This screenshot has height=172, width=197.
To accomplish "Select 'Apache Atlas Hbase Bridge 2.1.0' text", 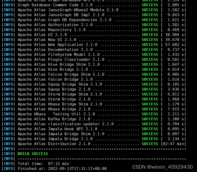I will coord(54,109).
